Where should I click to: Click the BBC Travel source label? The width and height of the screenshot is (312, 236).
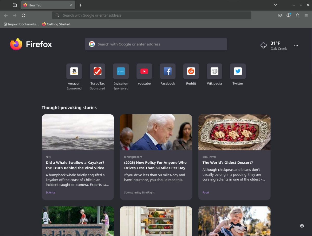[x=209, y=157]
